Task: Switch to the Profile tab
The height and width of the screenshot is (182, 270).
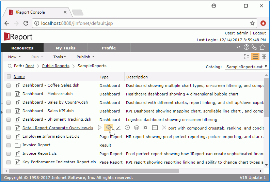Action: click(x=109, y=48)
